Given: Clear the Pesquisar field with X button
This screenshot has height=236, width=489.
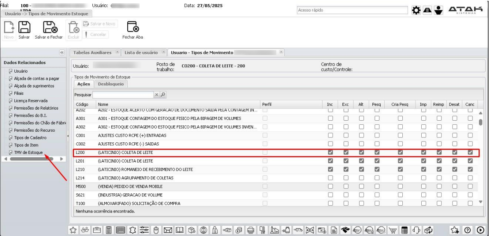Looking at the screenshot, I should coord(156,95).
